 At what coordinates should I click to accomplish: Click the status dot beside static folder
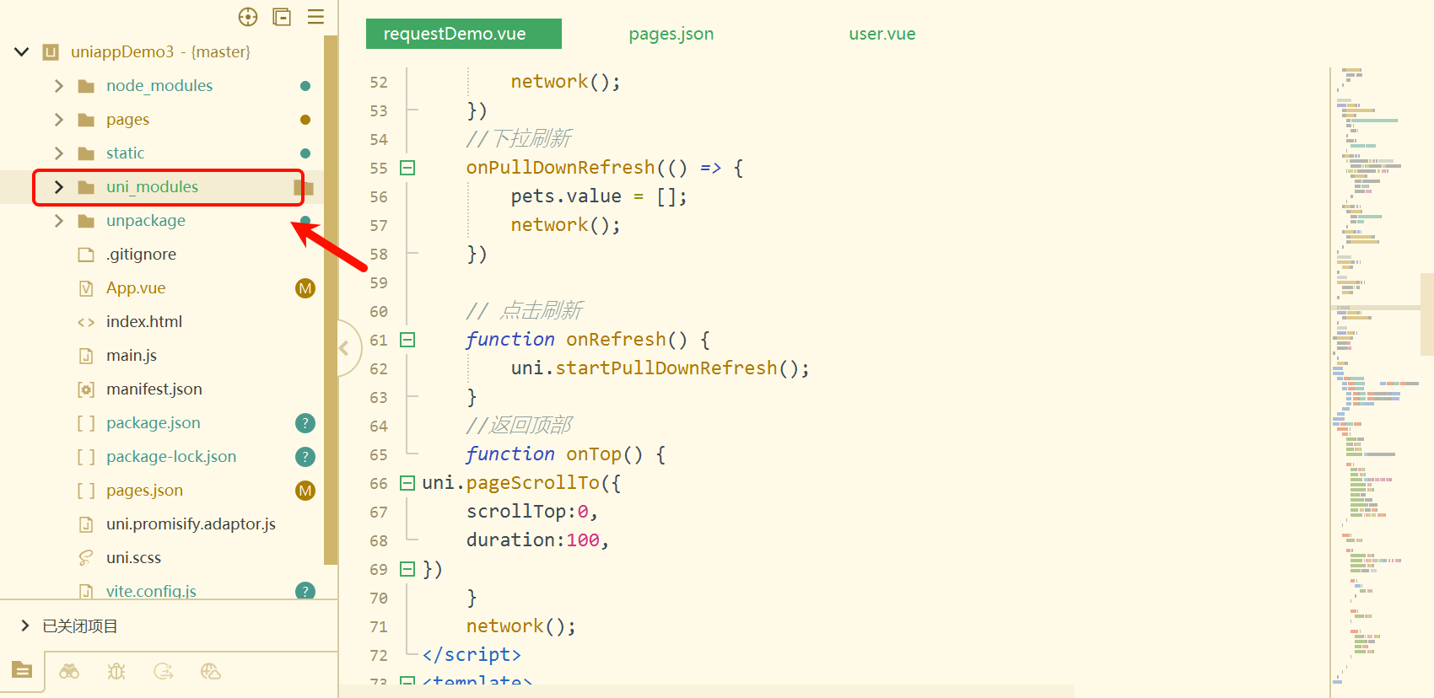(305, 153)
